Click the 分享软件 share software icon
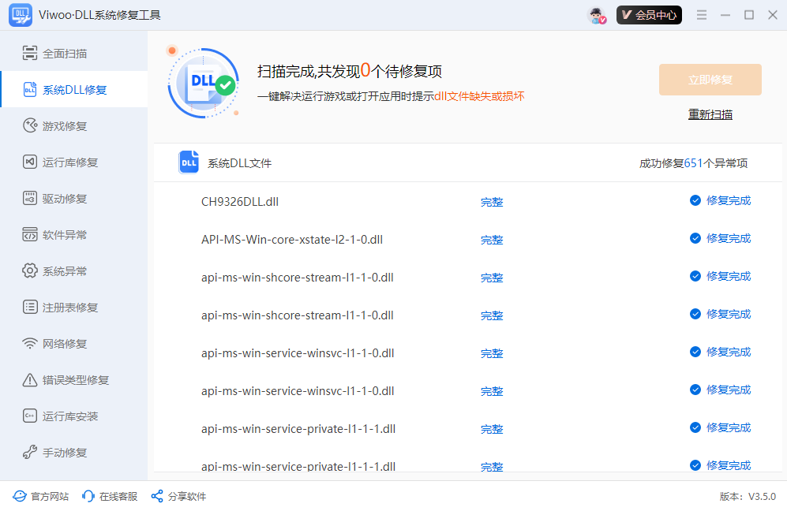 [156, 496]
